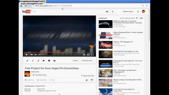Click the GTA 5 dog thumbnail
The image size is (169, 95).
coord(106,73)
